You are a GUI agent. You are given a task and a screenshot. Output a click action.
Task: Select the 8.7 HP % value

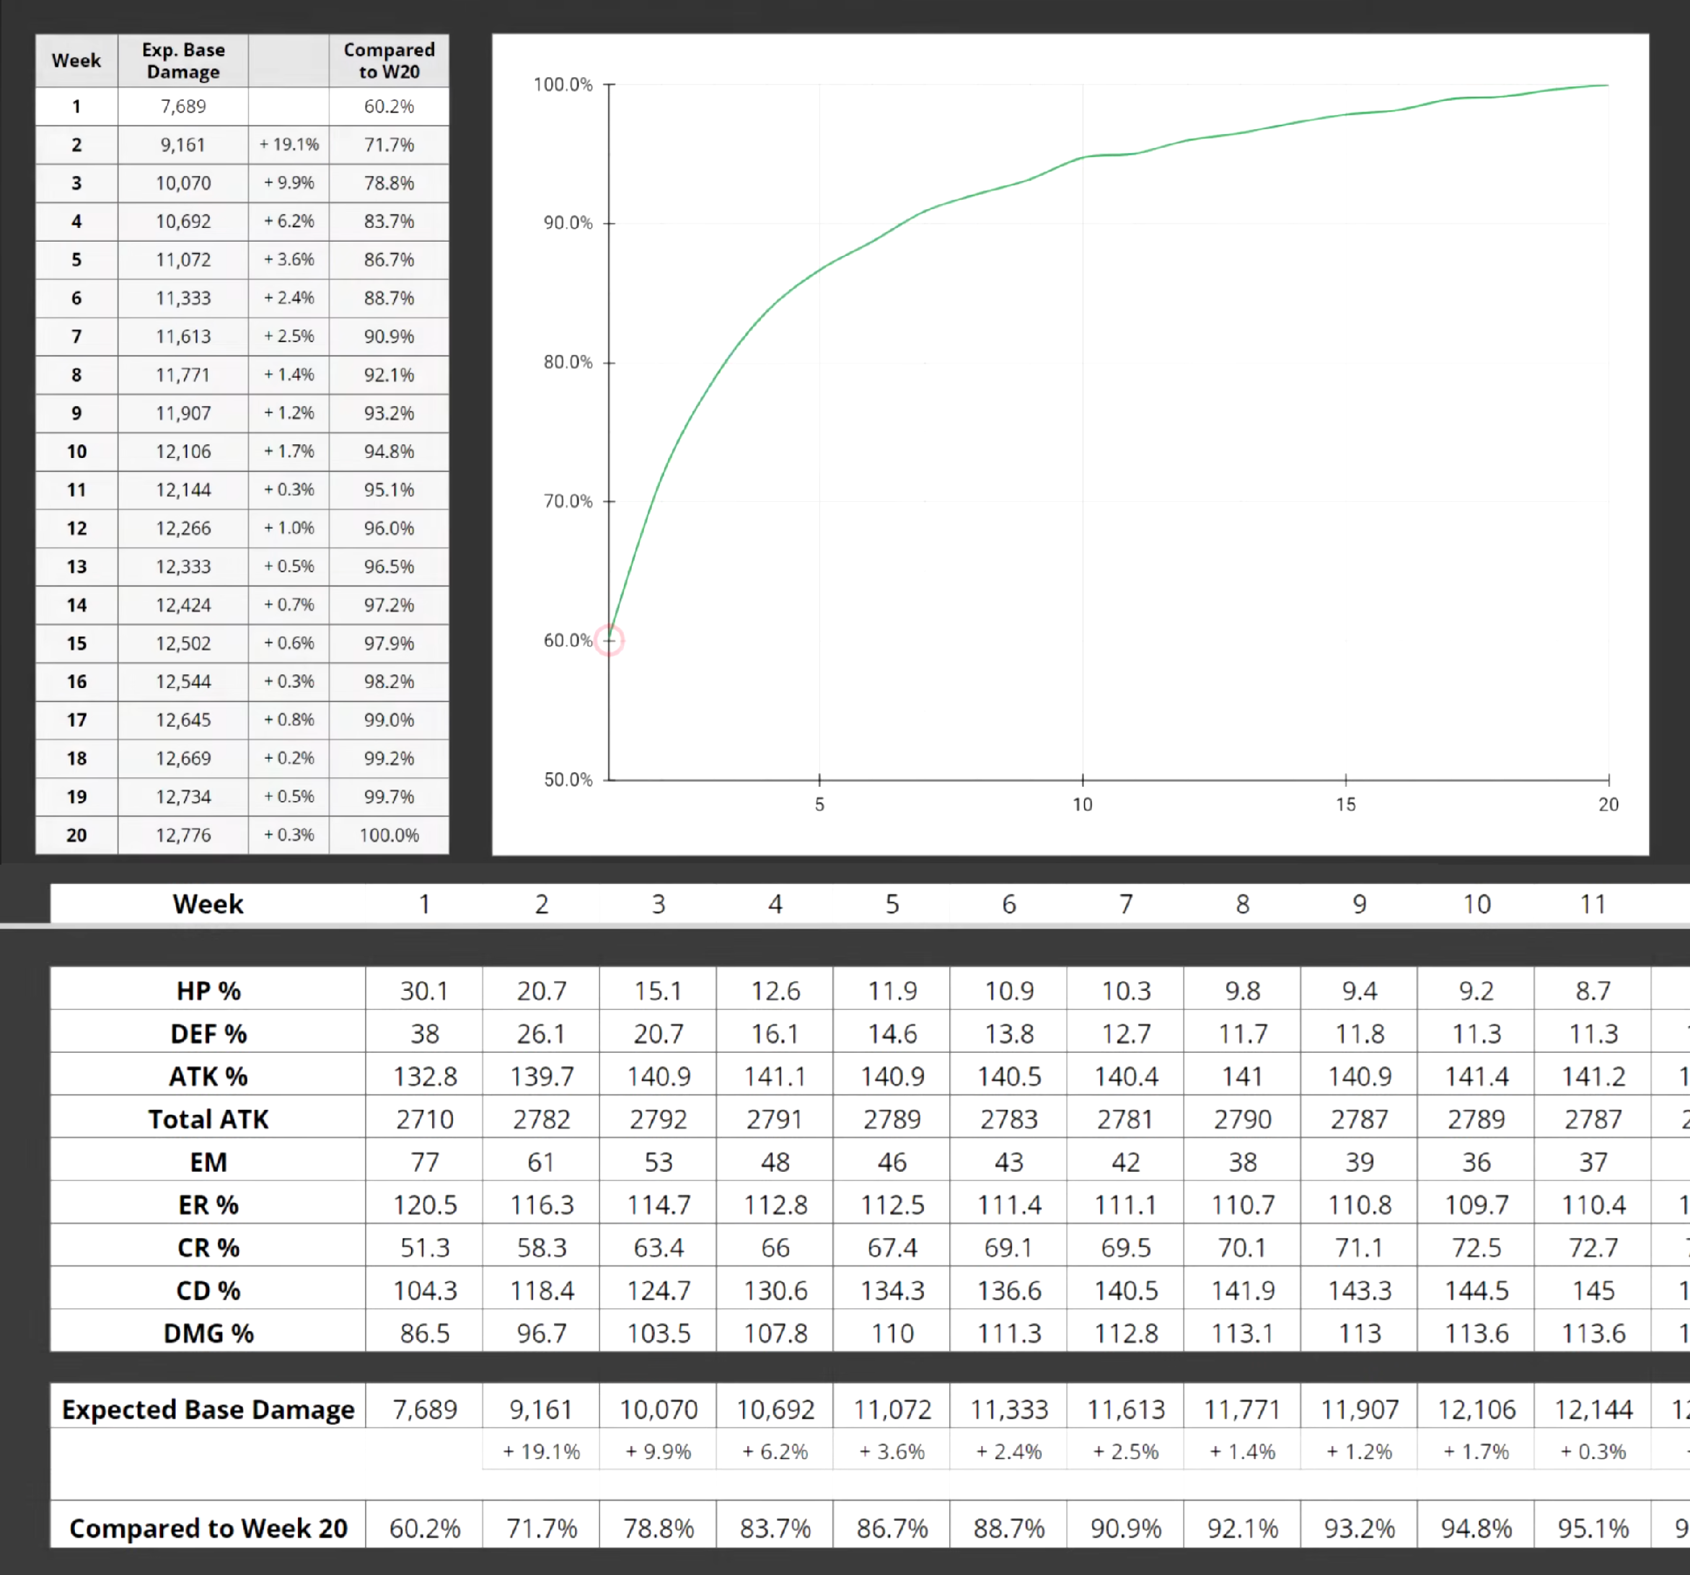point(1593,990)
